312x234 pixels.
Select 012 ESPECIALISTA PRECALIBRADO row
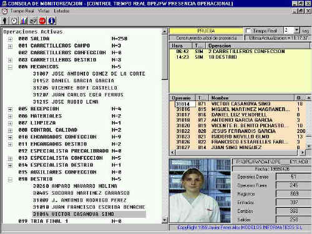click(70, 151)
